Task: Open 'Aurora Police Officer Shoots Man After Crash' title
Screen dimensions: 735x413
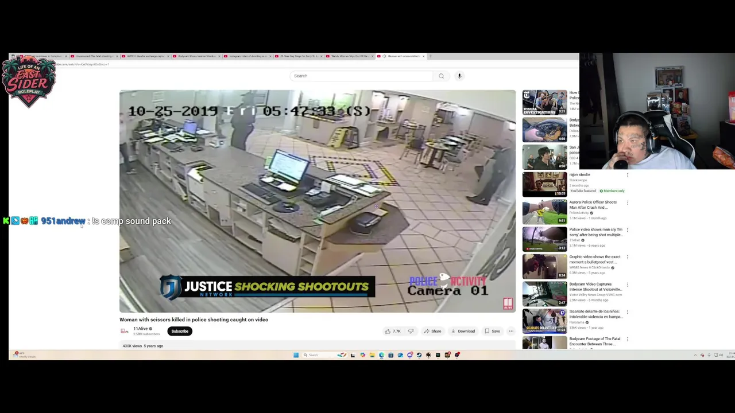Action: (593, 205)
